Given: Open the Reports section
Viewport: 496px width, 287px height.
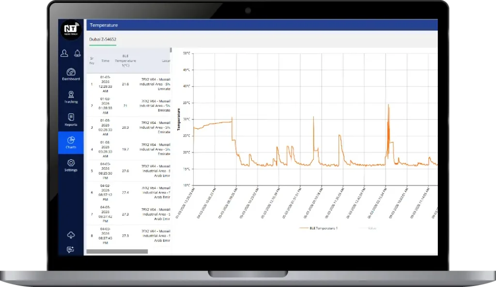Looking at the screenshot, I should tap(71, 120).
